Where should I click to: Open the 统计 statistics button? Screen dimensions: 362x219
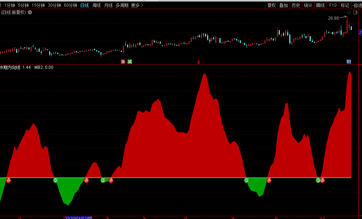[x=308, y=5]
